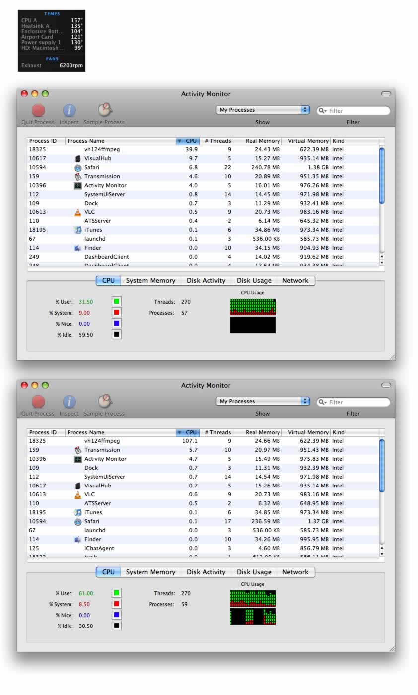The image size is (418, 695).
Task: Click filter magnifier icon in lower window
Action: click(323, 402)
